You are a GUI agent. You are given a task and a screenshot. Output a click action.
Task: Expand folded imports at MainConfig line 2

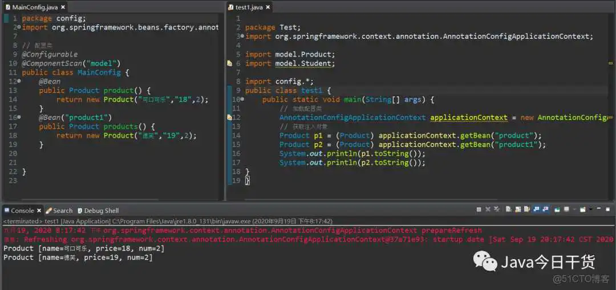tap(18, 27)
